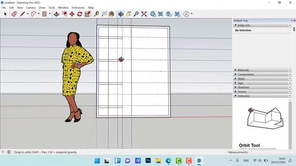Click the credits info status icon
This screenshot has width=296, height=166.
(x=9, y=152)
